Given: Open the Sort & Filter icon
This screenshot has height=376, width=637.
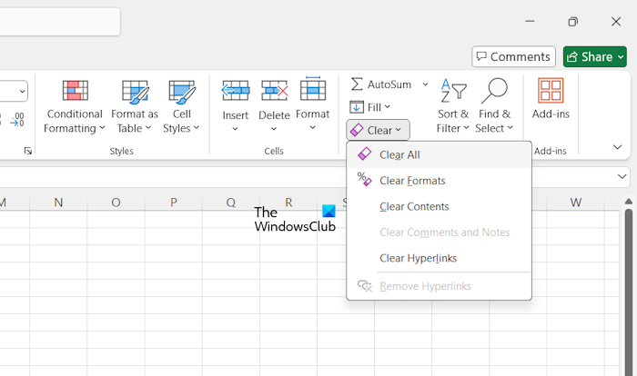Looking at the screenshot, I should tap(453, 92).
